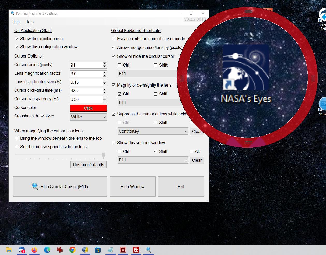Check Shift under Show or hide circular cursor
The height and width of the screenshot is (255, 326).
[155, 65]
